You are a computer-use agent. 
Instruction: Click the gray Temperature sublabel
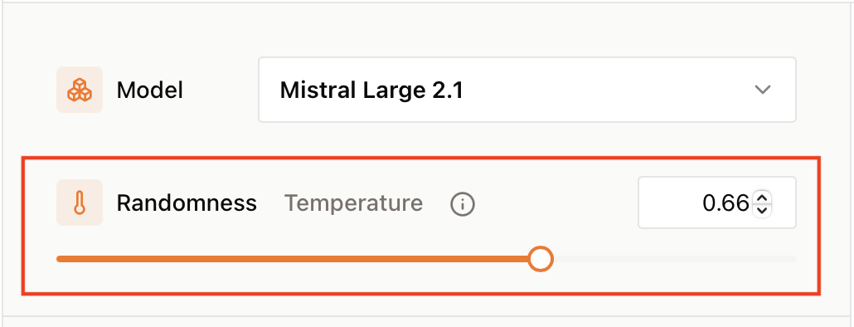pos(354,203)
